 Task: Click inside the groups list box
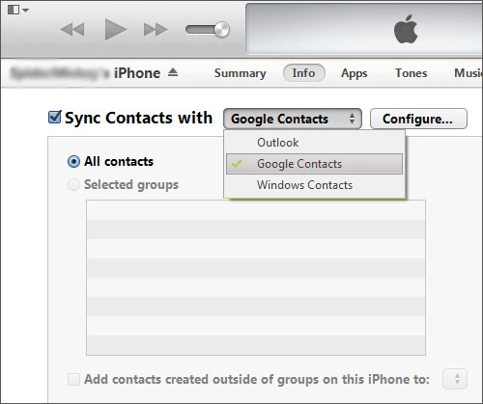click(256, 278)
